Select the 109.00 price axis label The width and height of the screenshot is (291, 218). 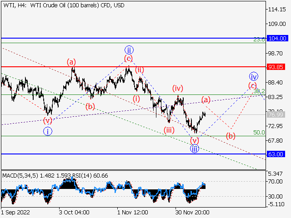pos(277,24)
